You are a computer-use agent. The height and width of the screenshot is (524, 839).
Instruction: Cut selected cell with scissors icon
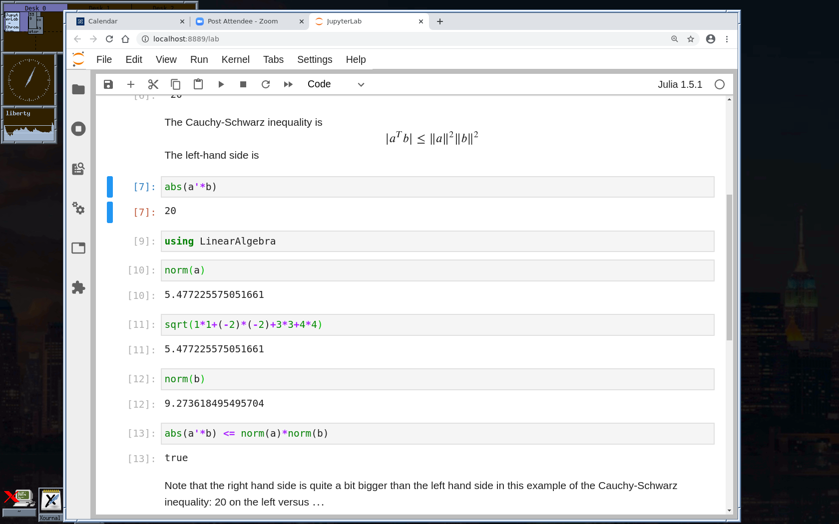(x=153, y=84)
